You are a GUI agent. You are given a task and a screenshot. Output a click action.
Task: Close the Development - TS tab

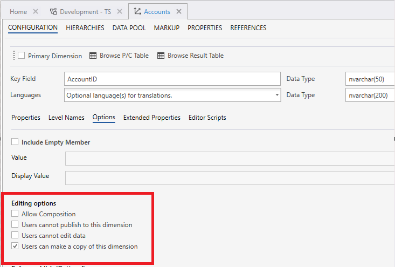tap(119, 11)
